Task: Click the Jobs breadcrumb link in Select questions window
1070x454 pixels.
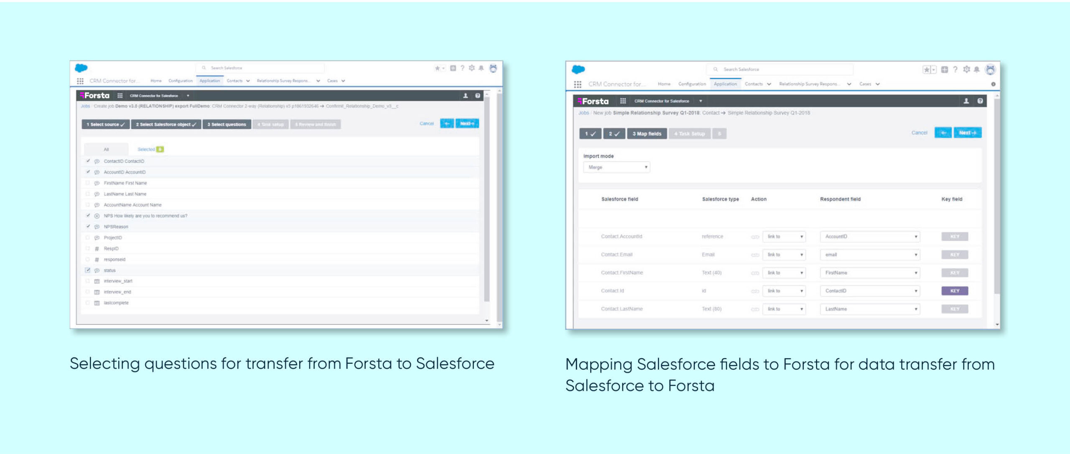Action: click(x=85, y=106)
